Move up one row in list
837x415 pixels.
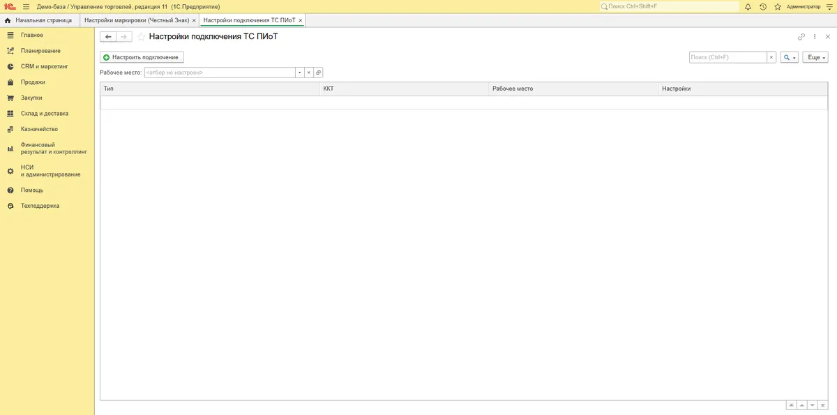click(802, 405)
